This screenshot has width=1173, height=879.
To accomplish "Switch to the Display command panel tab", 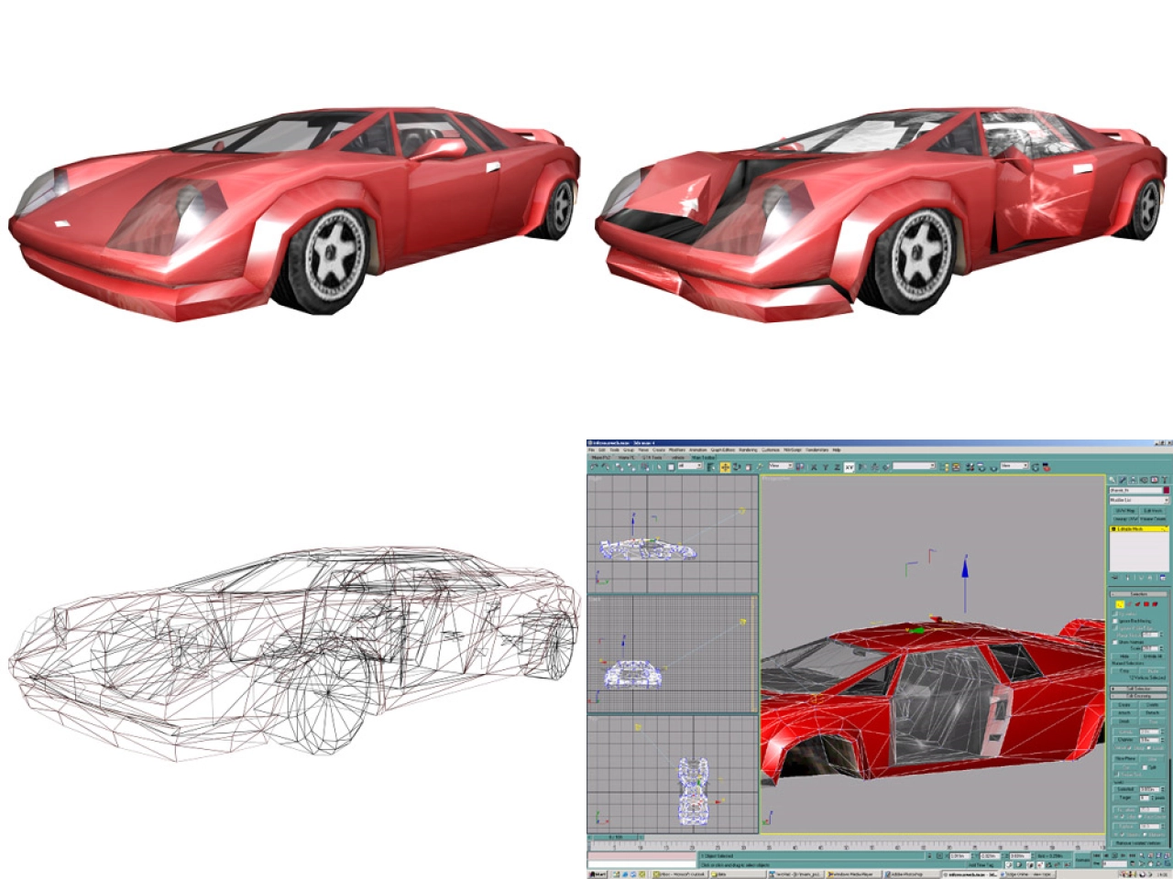I will pos(1155,480).
